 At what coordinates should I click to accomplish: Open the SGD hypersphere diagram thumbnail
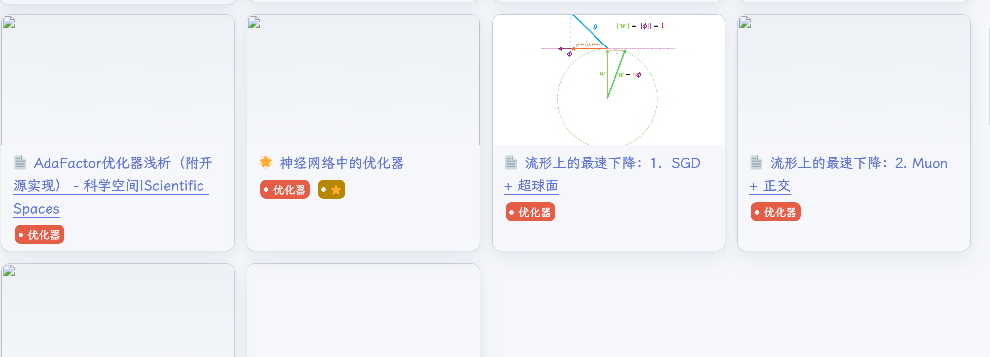click(x=608, y=80)
